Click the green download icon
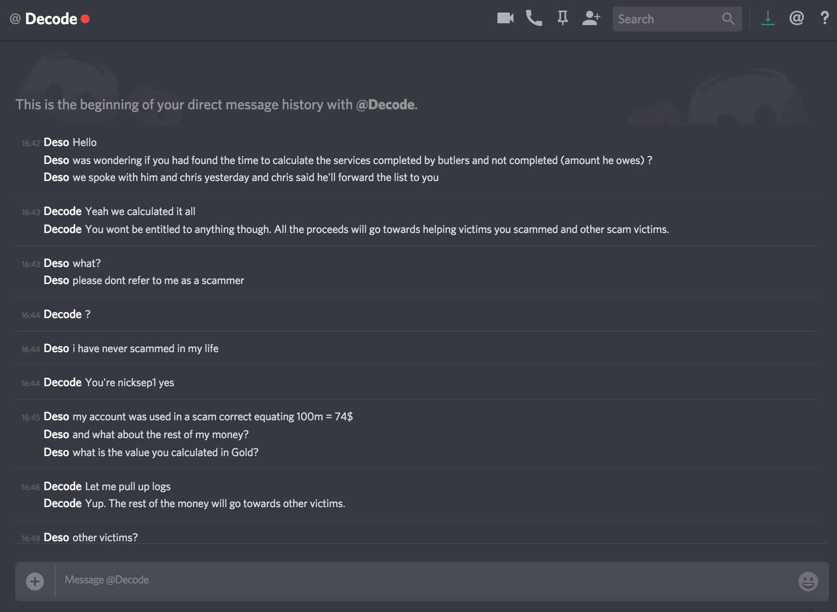Viewport: 837px width, 612px height. click(768, 18)
